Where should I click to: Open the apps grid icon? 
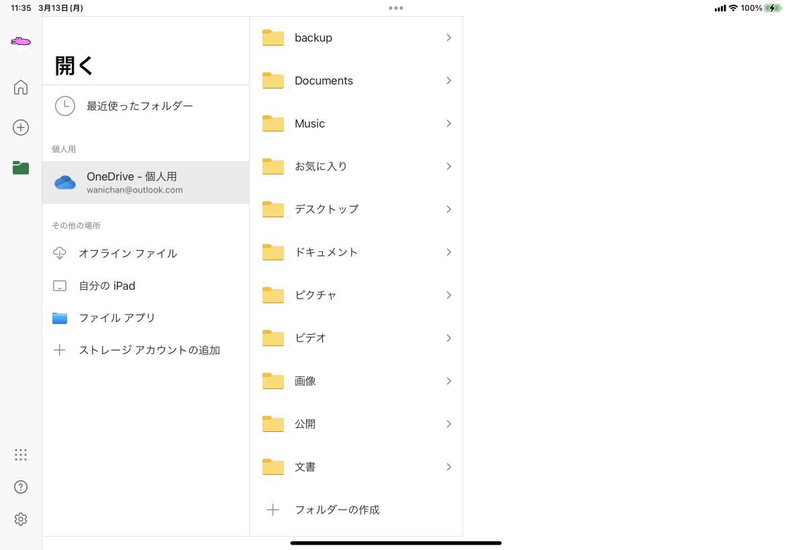click(x=21, y=455)
